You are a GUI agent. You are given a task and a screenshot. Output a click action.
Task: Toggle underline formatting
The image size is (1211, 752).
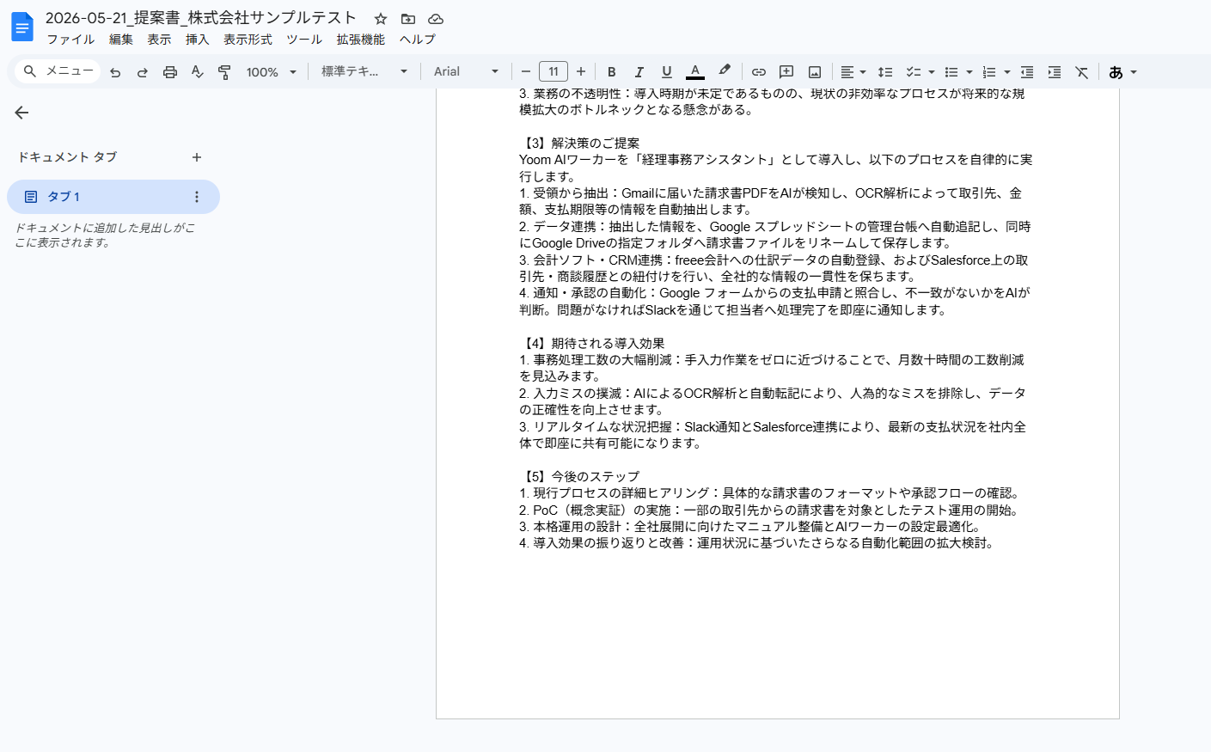point(667,72)
